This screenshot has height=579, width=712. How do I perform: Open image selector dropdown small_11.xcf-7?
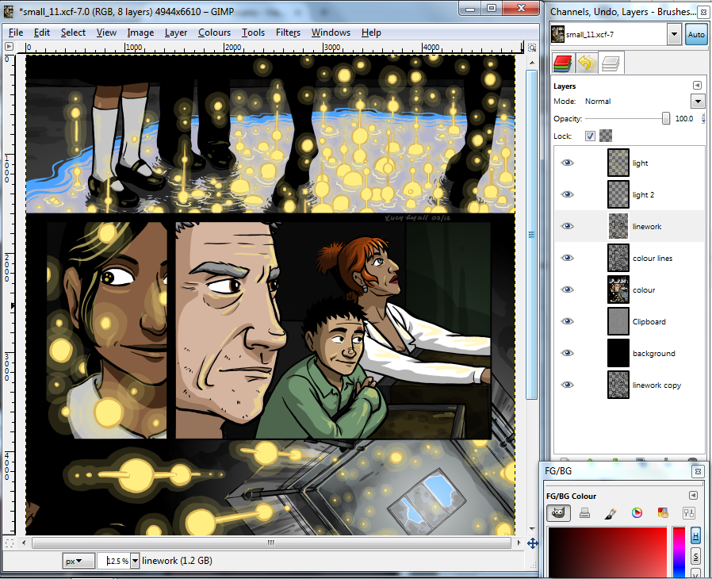pos(674,35)
